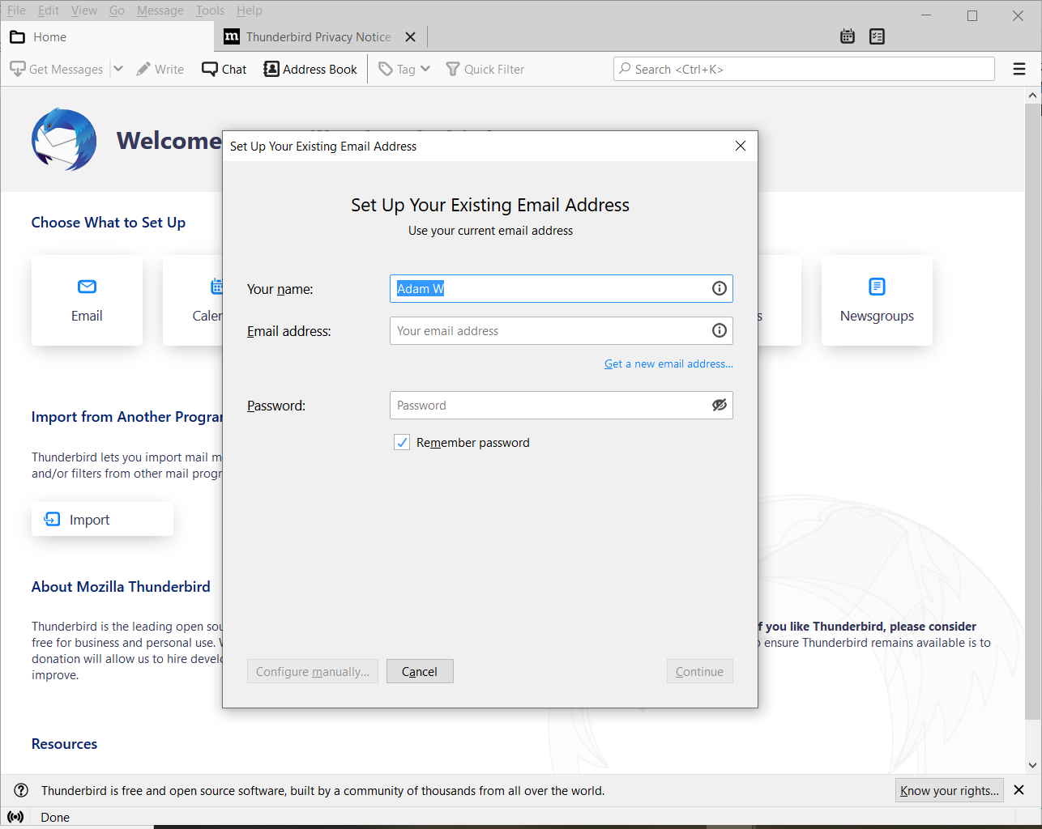Image resolution: width=1042 pixels, height=829 pixels.
Task: Switch to Thunderbird Privacy Notice tab
Action: pos(320,37)
